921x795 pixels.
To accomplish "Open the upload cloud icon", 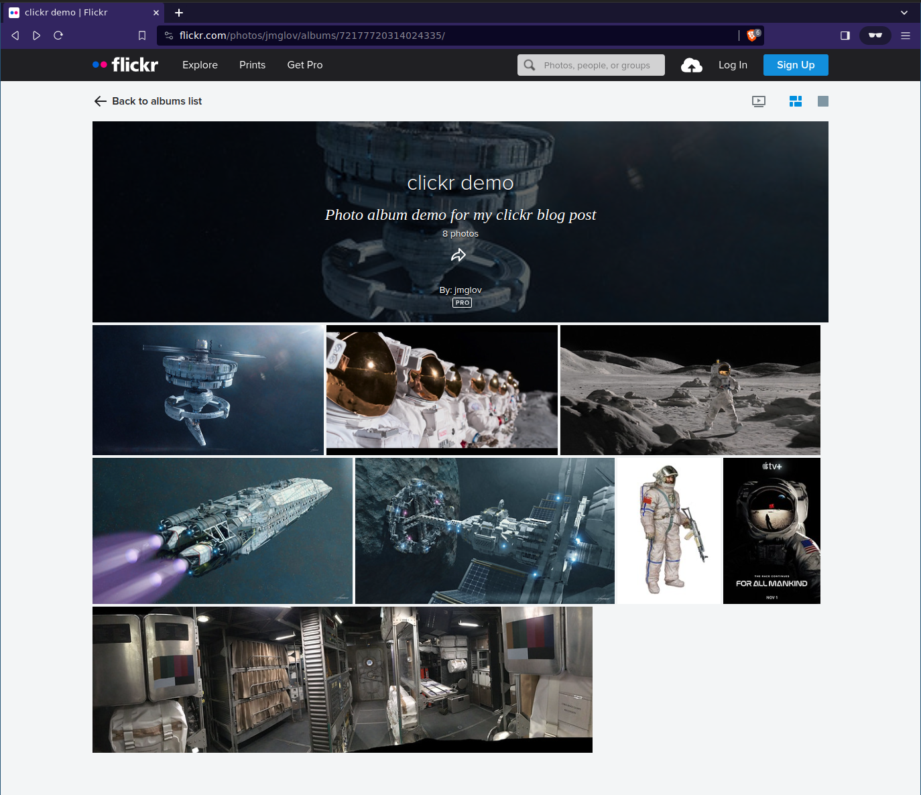I will tap(692, 65).
